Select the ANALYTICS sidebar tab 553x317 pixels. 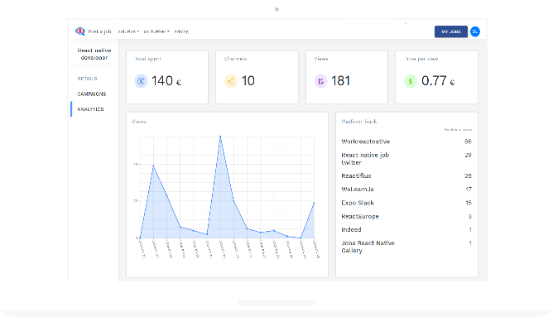pyautogui.click(x=90, y=109)
